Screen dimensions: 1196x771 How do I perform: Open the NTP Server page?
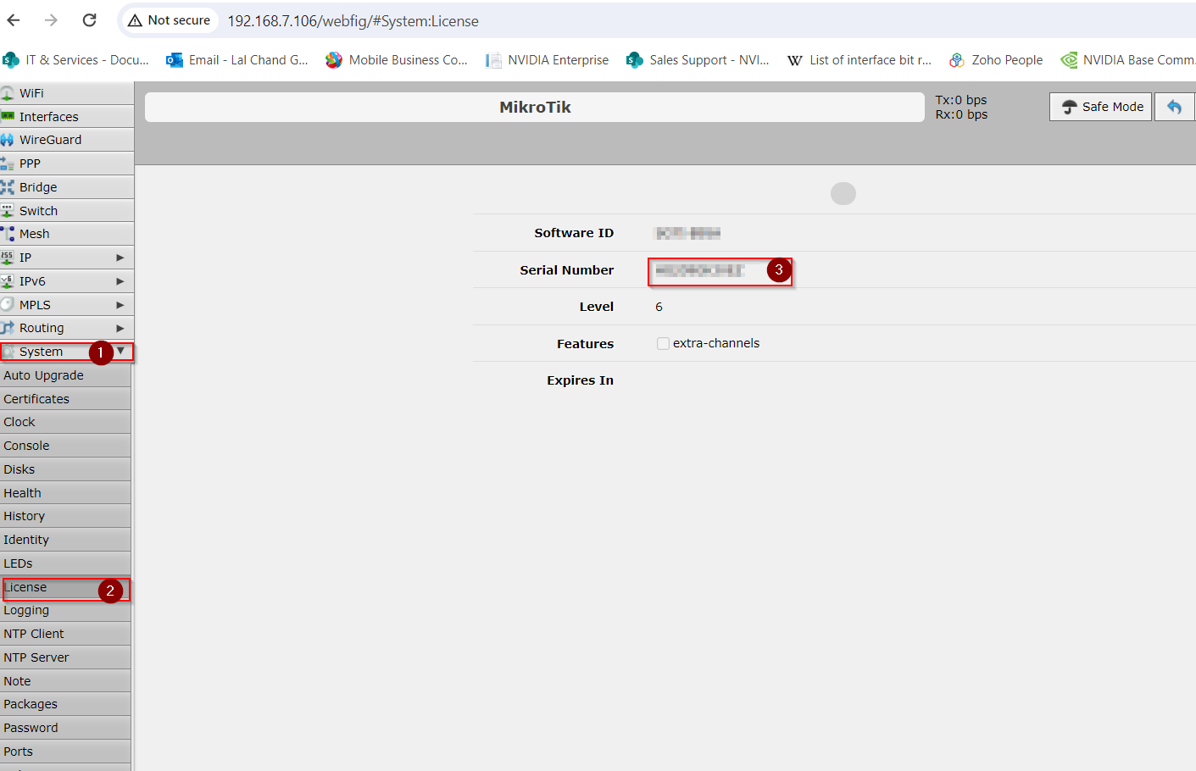[65, 657]
